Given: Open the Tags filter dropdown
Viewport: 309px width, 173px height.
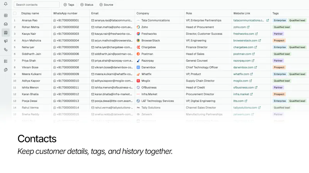Looking at the screenshot, I should click(69, 5).
